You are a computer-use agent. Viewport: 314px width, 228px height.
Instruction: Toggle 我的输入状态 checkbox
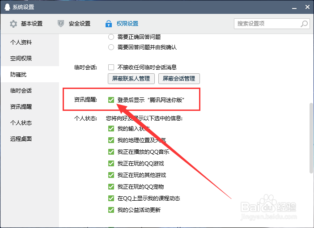[111, 128]
